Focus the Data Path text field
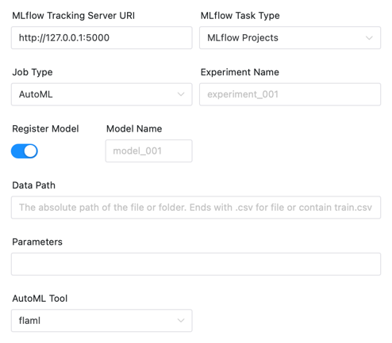 (196, 208)
